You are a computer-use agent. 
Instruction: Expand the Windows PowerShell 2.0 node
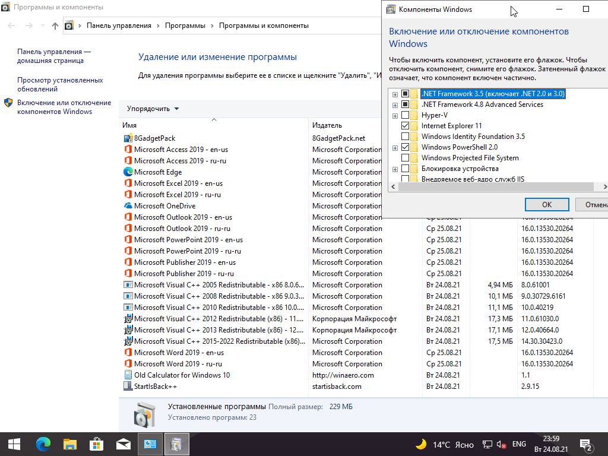point(395,148)
